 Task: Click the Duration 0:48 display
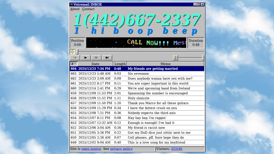196,43
